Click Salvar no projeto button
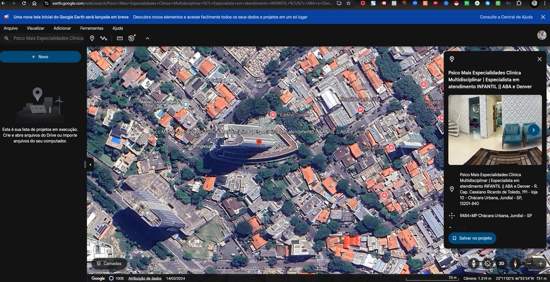Viewport: 550px width, 282px height. point(472,238)
